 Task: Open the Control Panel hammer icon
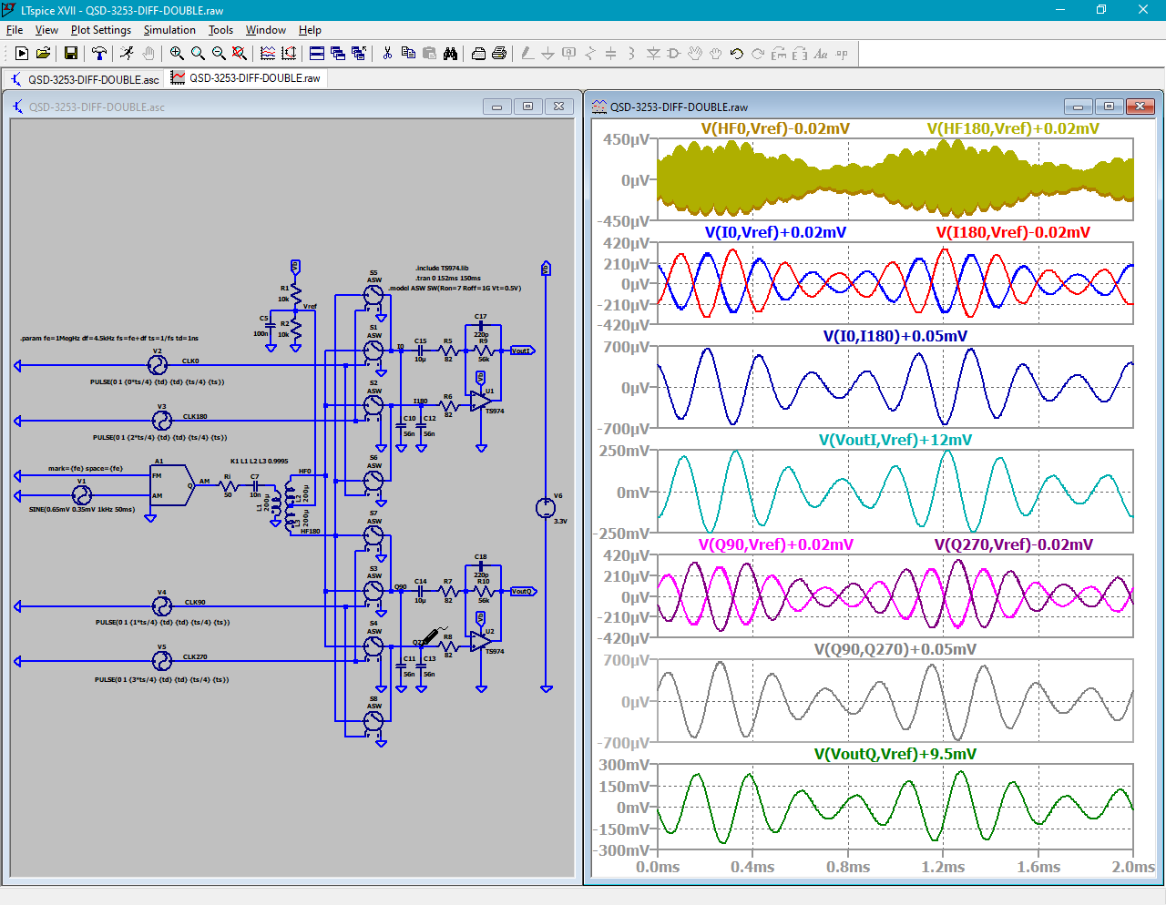point(98,54)
